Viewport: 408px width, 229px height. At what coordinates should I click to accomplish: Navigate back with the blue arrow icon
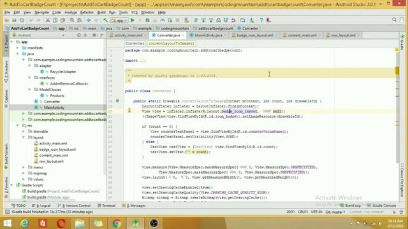click(89, 20)
